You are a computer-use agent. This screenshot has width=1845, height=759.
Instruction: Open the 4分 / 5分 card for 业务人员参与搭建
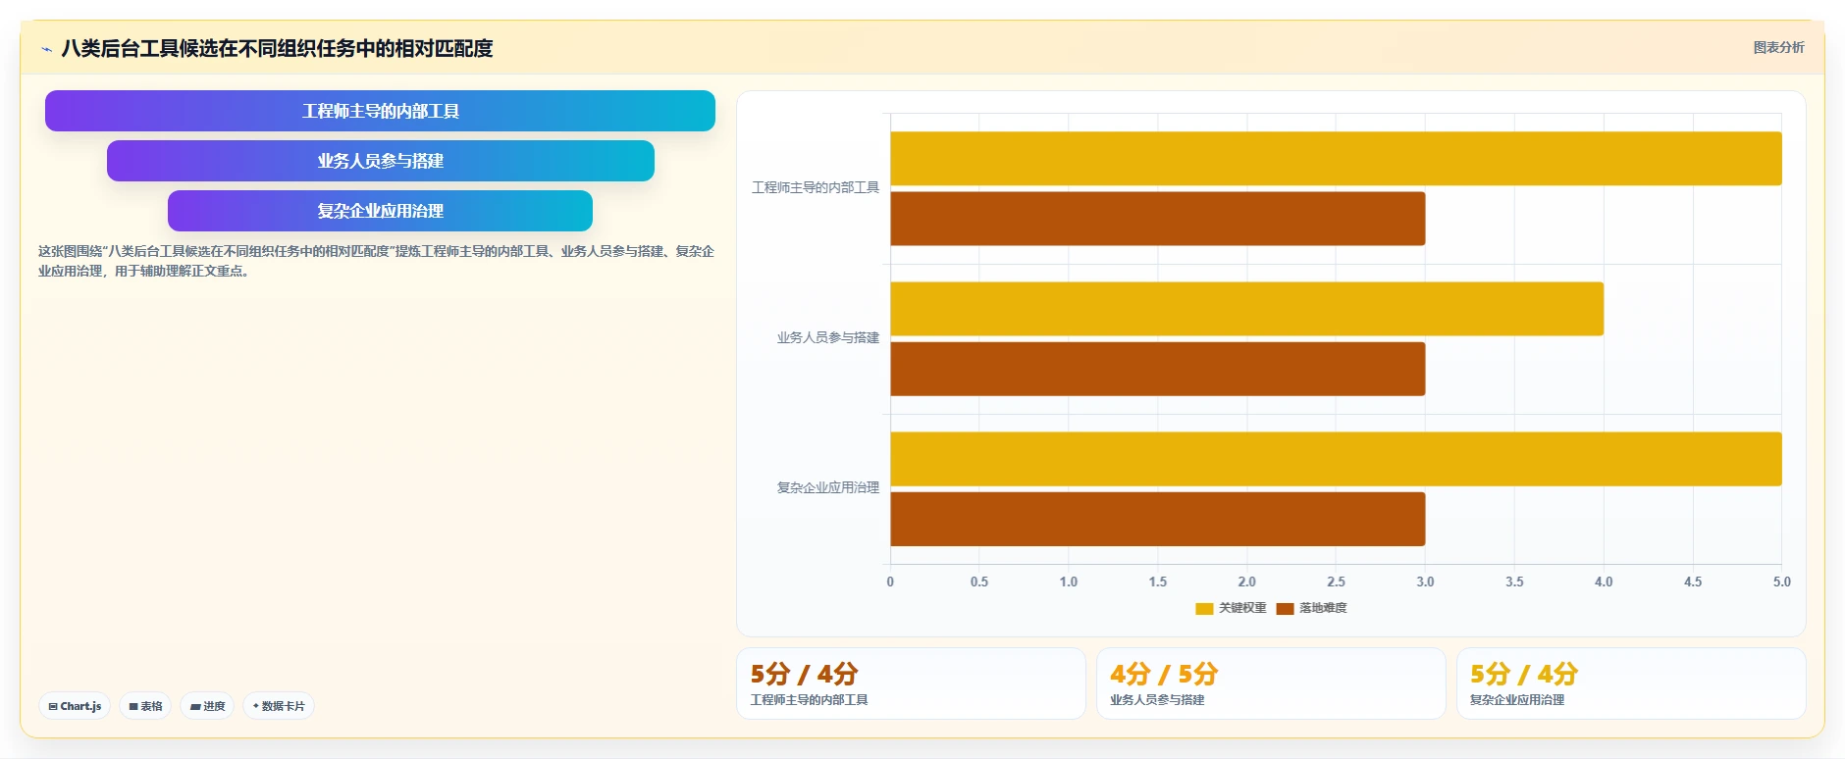click(1271, 683)
